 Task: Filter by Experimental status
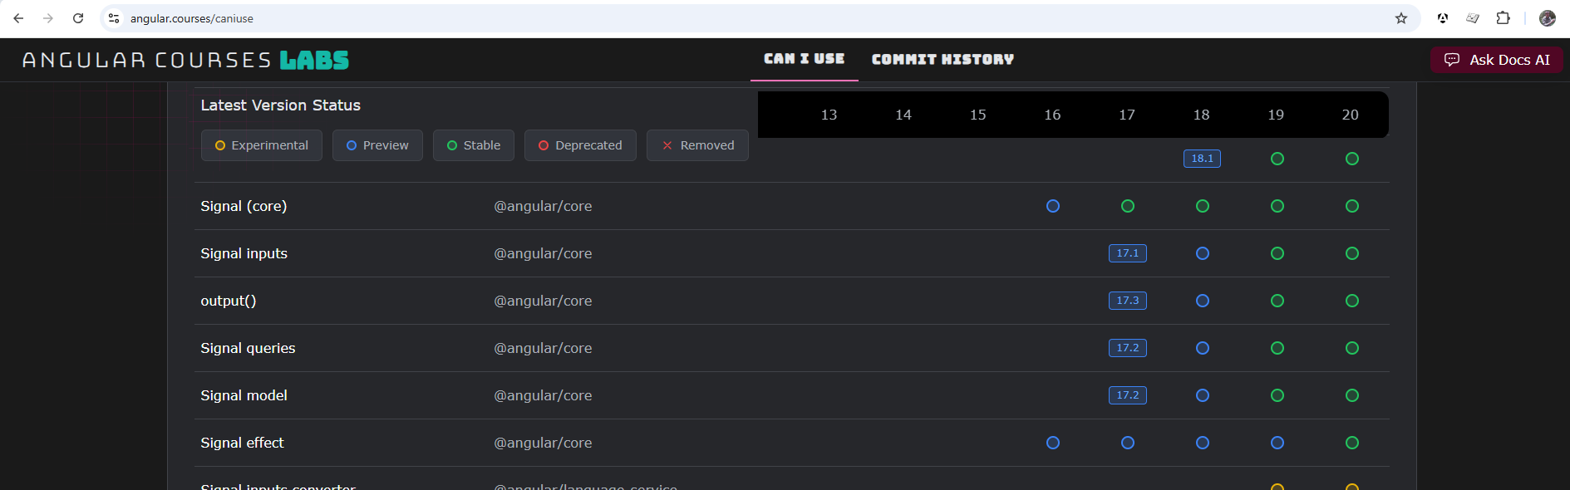(262, 145)
